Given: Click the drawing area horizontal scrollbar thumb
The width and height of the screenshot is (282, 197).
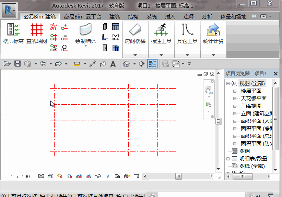Looking at the screenshot, I should (178, 176).
